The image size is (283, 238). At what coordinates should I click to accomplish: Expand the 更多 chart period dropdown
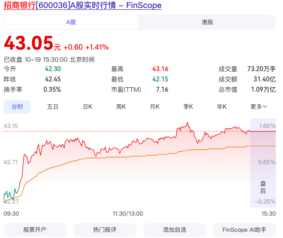[259, 107]
